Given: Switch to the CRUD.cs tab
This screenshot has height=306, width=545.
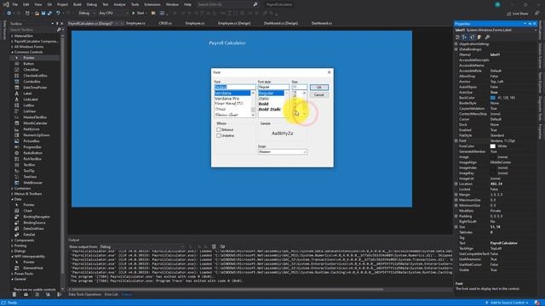Looking at the screenshot, I should click(165, 23).
